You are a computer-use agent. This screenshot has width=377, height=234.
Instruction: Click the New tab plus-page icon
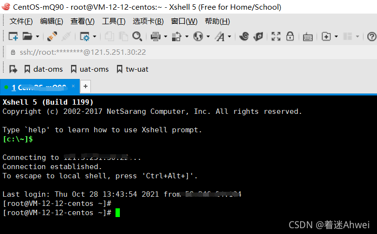(326, 37)
